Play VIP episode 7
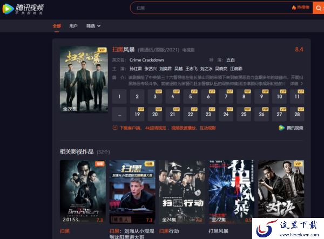The image size is (324, 239). [x=226, y=96]
